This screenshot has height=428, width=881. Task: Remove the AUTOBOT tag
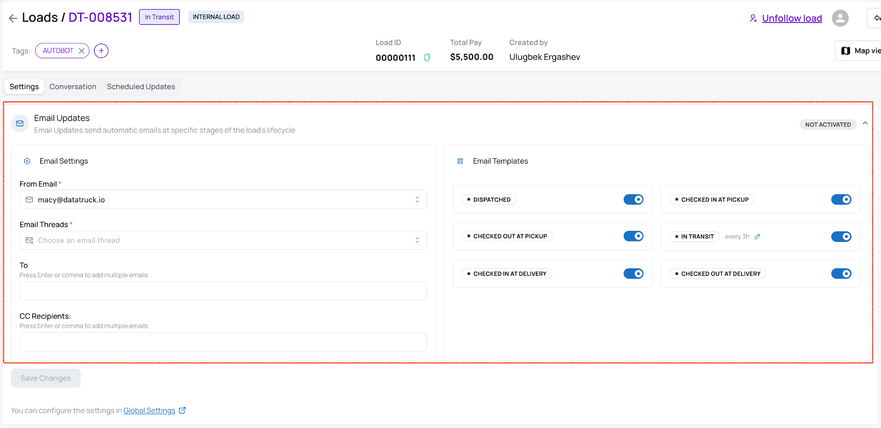tap(81, 51)
